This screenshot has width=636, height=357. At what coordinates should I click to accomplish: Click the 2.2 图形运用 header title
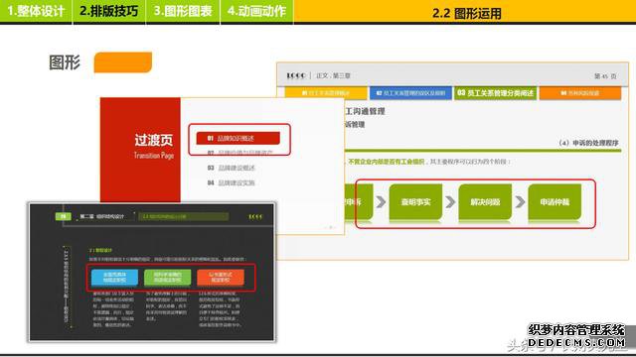coord(466,13)
